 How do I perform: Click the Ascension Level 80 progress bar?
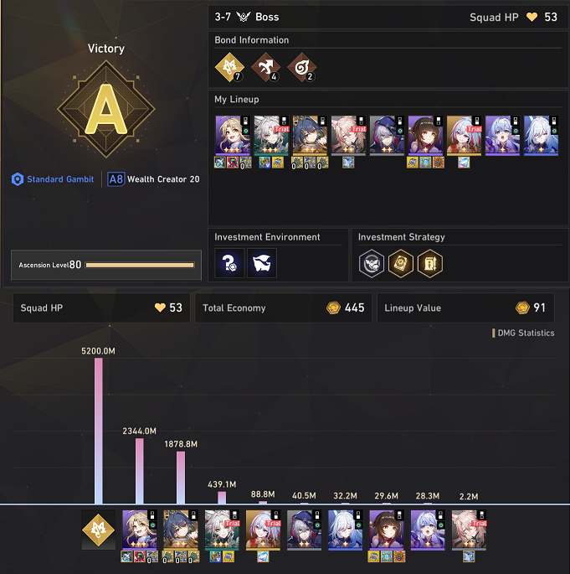tap(140, 265)
